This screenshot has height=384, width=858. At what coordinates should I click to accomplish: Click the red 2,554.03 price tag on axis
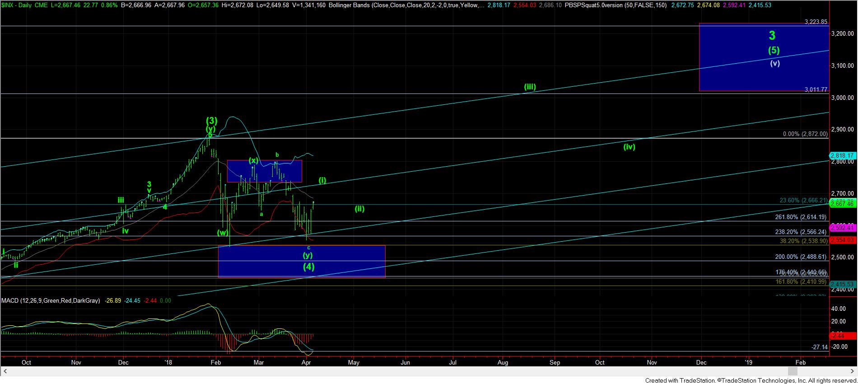(x=844, y=240)
